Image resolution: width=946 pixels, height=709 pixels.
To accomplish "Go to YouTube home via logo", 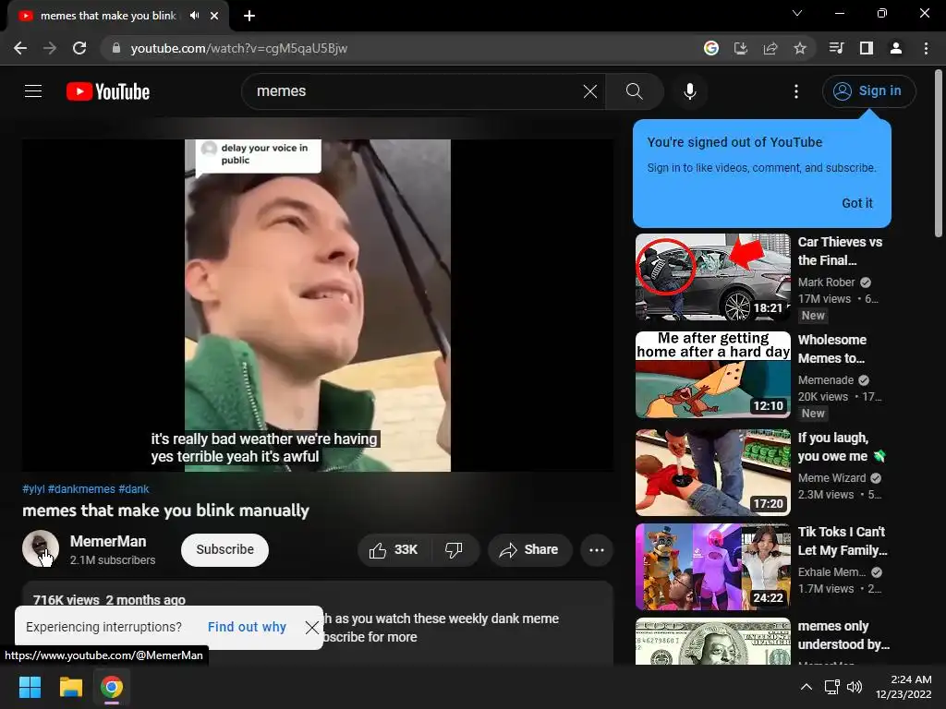I will pyautogui.click(x=108, y=91).
